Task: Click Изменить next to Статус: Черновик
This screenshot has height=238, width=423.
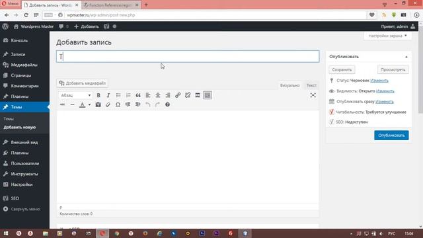Action: pos(379,81)
